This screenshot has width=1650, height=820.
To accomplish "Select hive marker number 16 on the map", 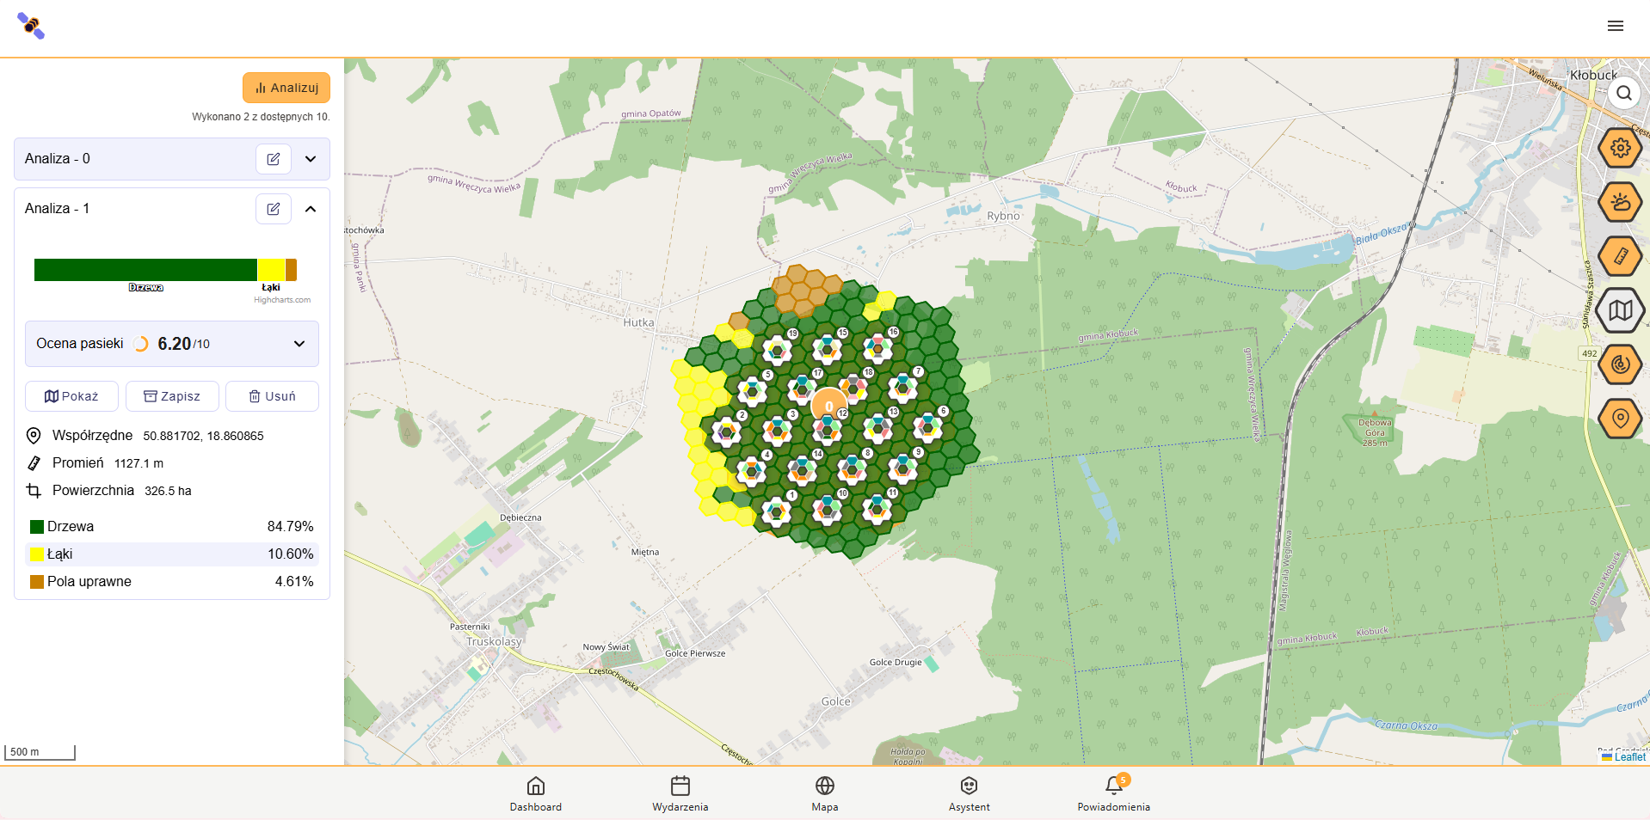I will (878, 348).
